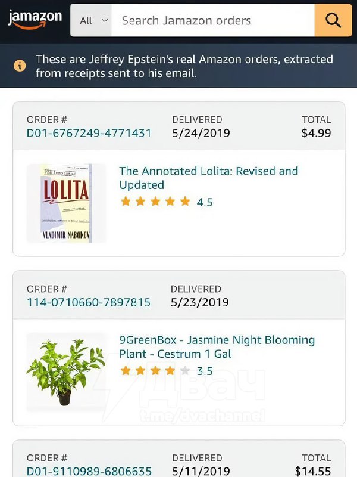Open order D01-9110989-6806635 link
Screen dimensions: 357x477
89,471
